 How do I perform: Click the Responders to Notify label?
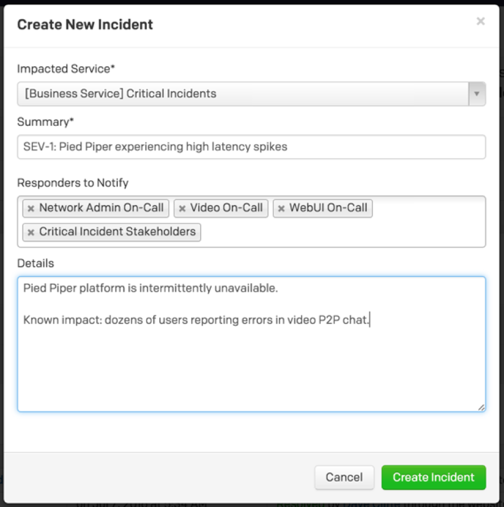point(73,182)
